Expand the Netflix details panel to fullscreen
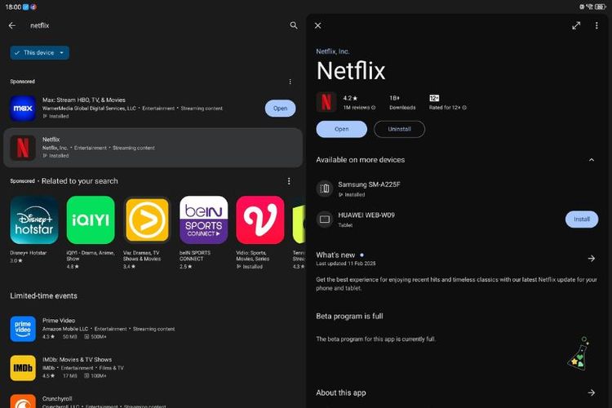Viewport: 612px width, 408px height. tap(576, 26)
